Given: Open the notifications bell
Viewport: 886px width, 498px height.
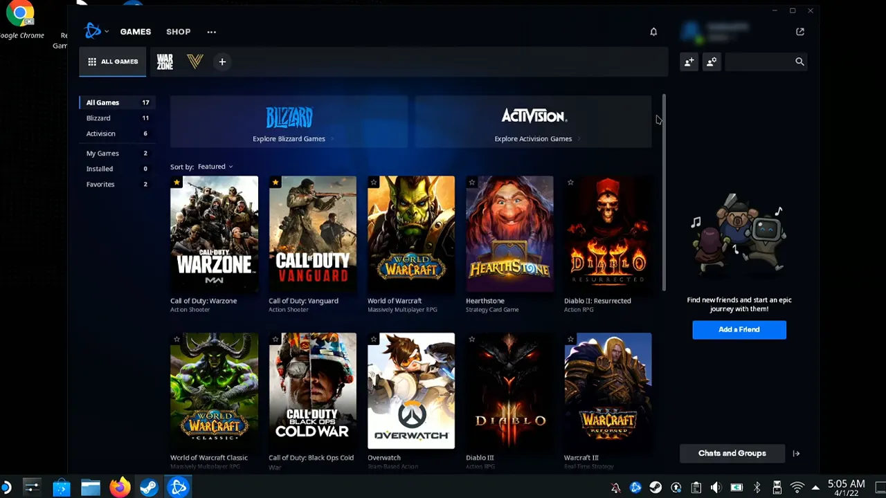Looking at the screenshot, I should click(x=653, y=32).
